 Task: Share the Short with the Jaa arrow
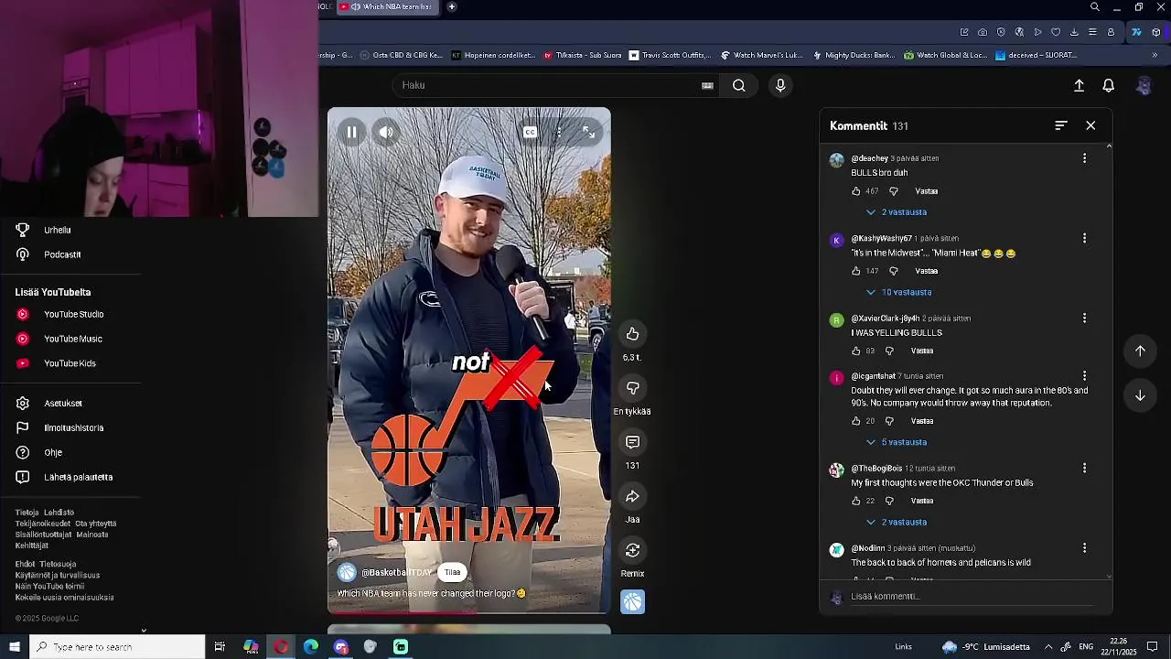632,496
